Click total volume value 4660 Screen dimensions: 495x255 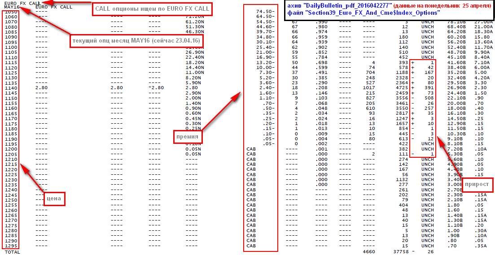[369, 251]
